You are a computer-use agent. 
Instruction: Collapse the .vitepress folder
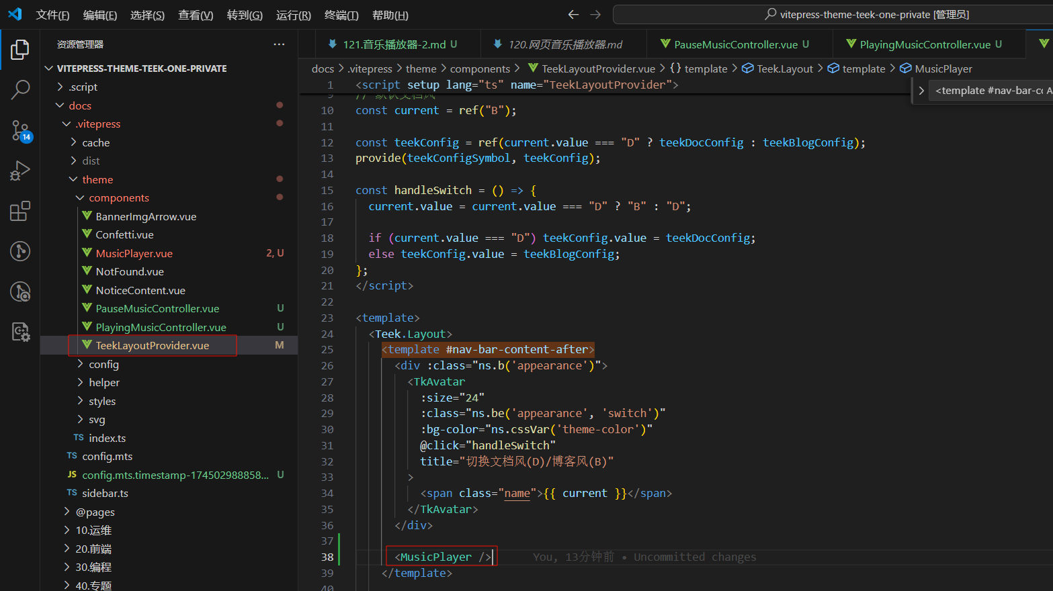coord(67,124)
